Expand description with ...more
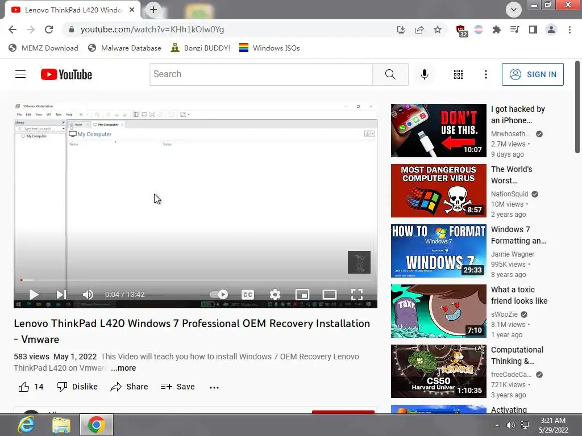 (x=123, y=368)
